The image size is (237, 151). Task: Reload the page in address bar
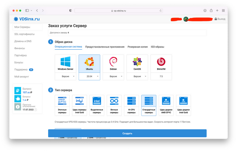pyautogui.click(x=160, y=10)
